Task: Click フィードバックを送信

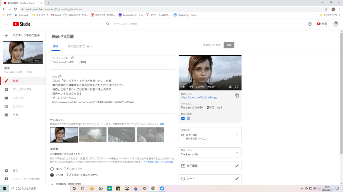Action: [x=23, y=179]
